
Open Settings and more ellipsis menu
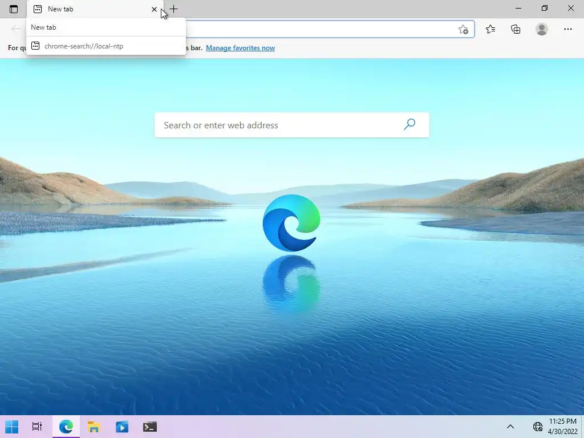567,29
